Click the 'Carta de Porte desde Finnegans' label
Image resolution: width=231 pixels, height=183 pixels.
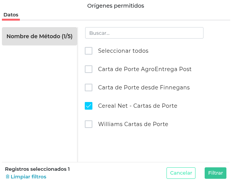144,87
